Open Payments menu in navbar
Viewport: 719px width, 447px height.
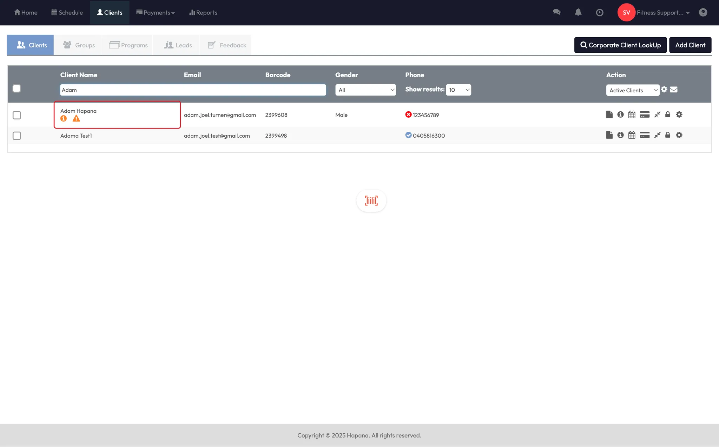156,13
